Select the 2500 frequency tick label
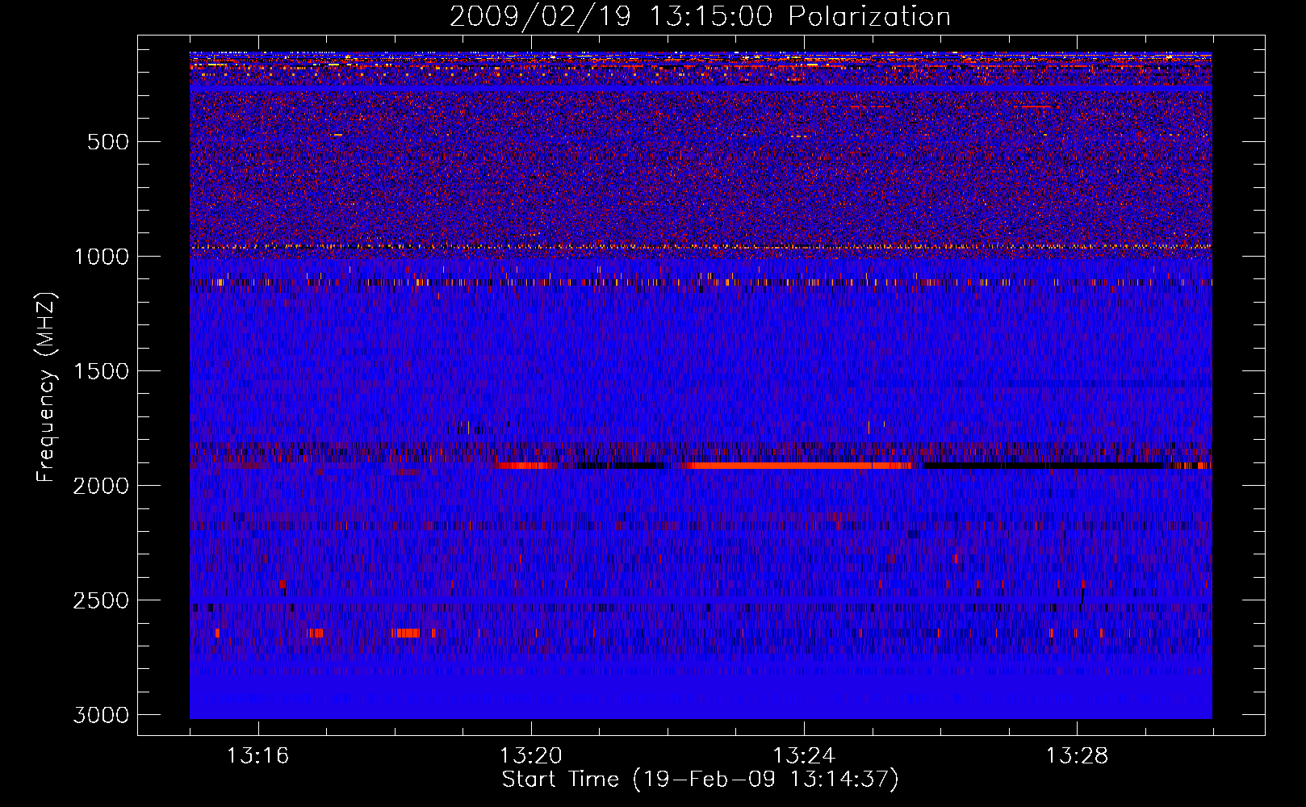The height and width of the screenshot is (807, 1306). click(102, 600)
